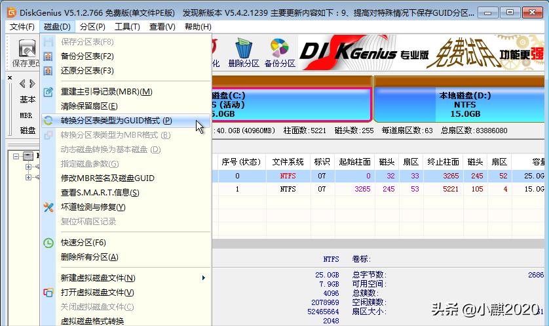Open the 工具(T) menu
Screen dimensions: 549x326
pyautogui.click(x=127, y=27)
